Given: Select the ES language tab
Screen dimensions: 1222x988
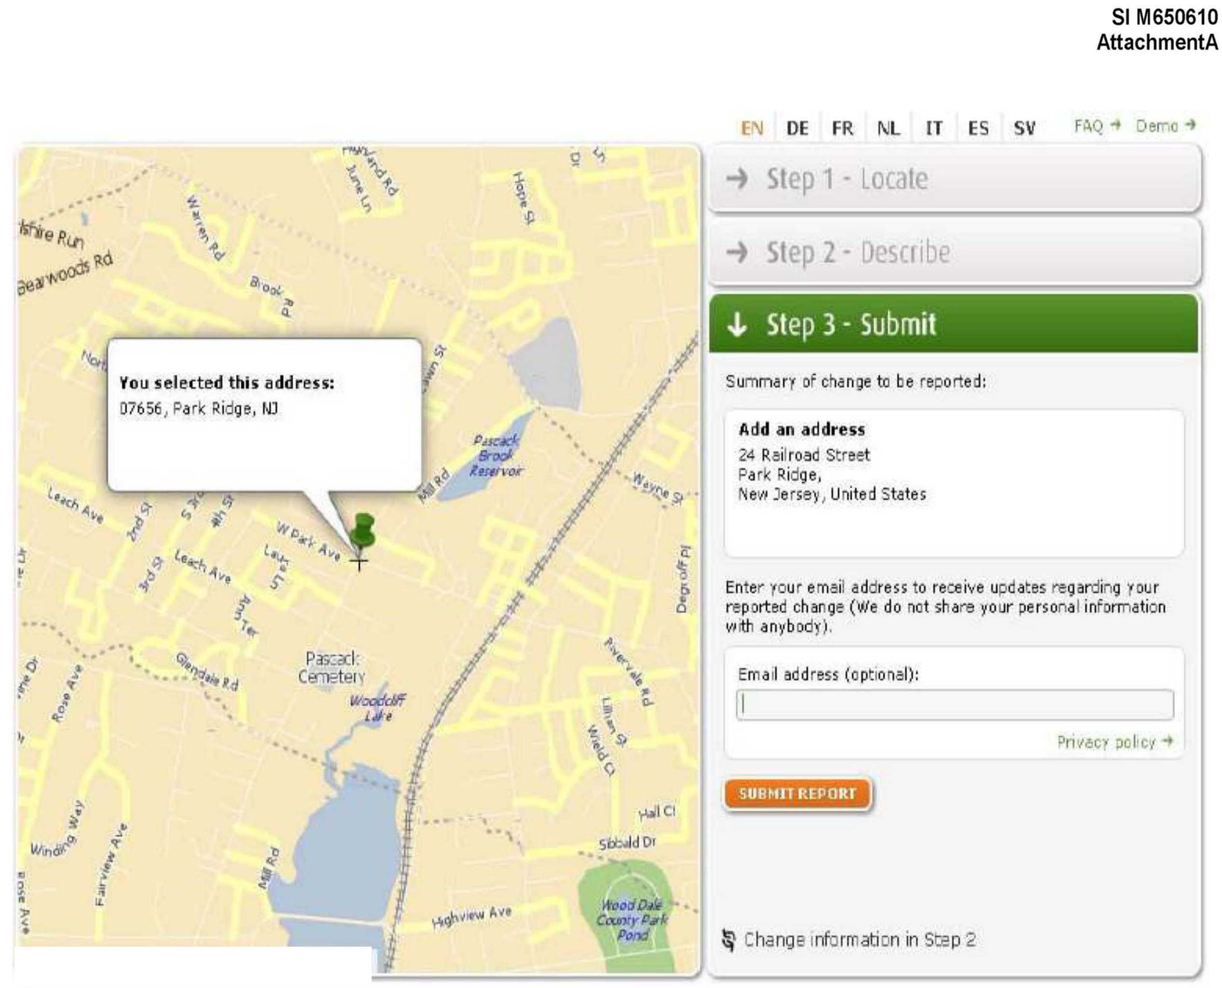Looking at the screenshot, I should click(978, 128).
